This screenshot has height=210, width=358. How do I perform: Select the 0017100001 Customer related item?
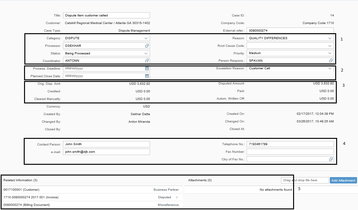pos(21,190)
